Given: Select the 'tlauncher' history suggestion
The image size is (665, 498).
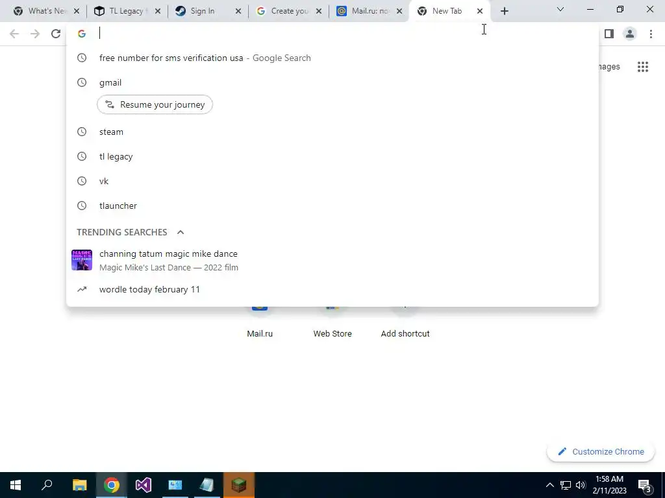Looking at the screenshot, I should [x=332, y=206].
